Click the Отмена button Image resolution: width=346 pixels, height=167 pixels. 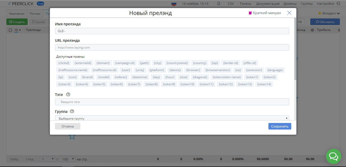[x=68, y=126]
